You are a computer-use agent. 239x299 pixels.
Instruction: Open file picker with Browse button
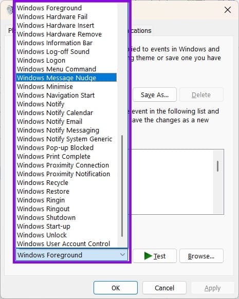201,256
